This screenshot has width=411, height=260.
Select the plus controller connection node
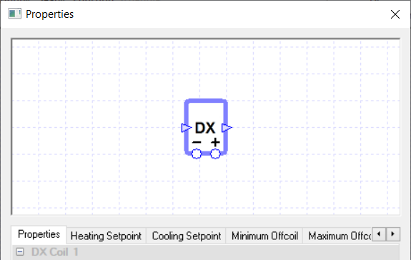tap(215, 154)
